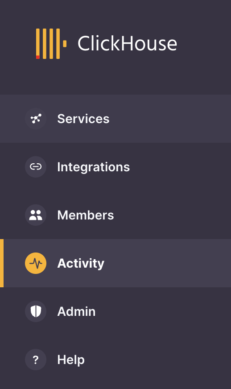This screenshot has height=389, width=231.
Task: Navigate to the Admin section
Action: point(115,311)
